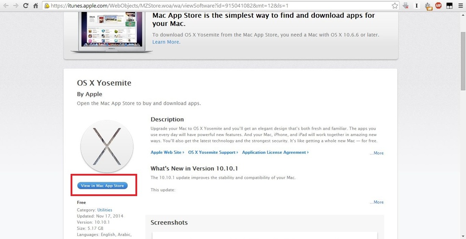Click the 'Mac App Store is the simplest way' headline

(x=264, y=19)
